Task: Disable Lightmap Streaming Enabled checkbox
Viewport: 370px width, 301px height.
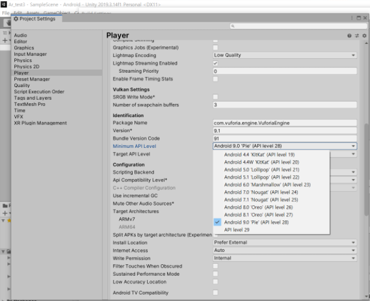Action: [x=216, y=63]
